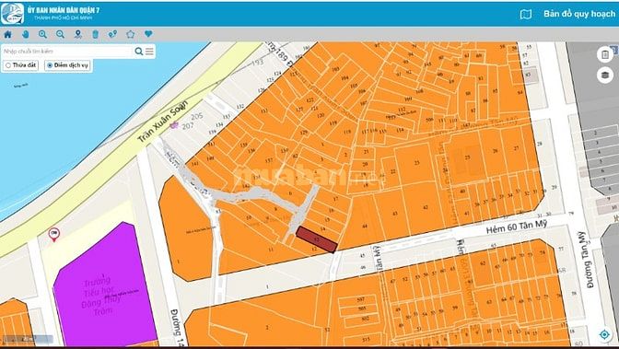619x349 pixels.
Task: Choose the location pin tool
Action: tap(77, 34)
